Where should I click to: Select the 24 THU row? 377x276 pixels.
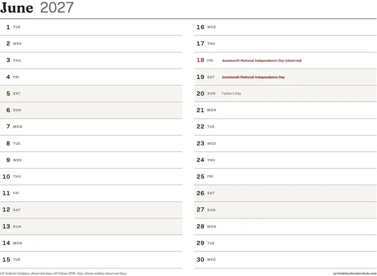tap(285, 160)
